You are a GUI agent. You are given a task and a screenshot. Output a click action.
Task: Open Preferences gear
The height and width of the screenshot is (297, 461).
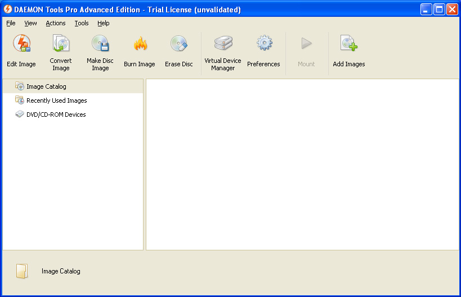(264, 43)
